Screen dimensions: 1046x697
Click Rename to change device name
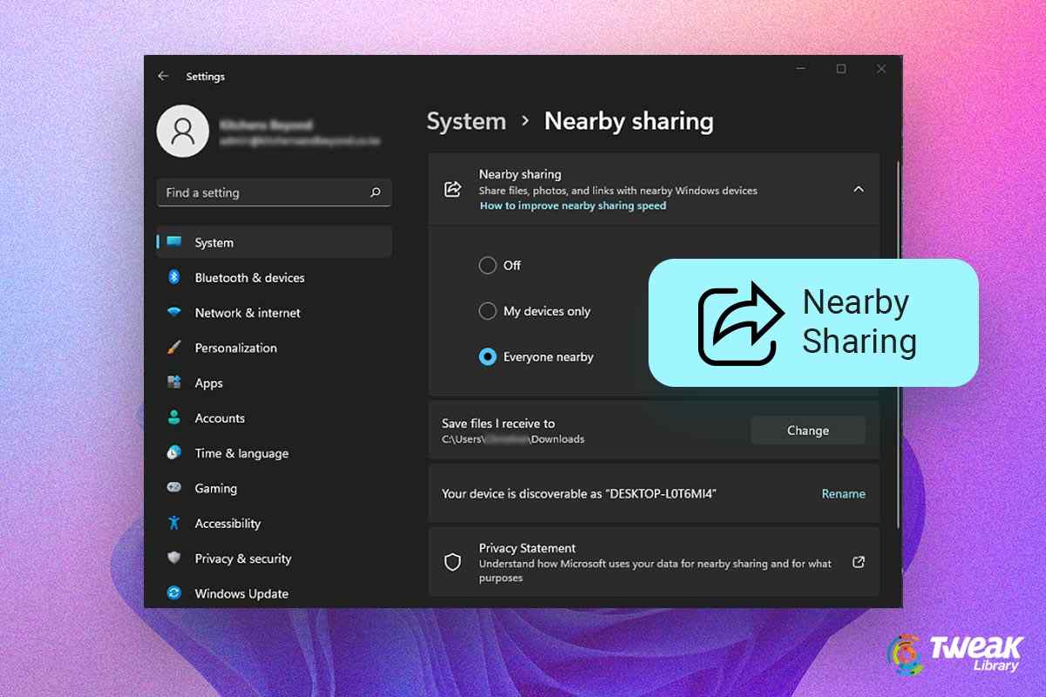point(843,493)
